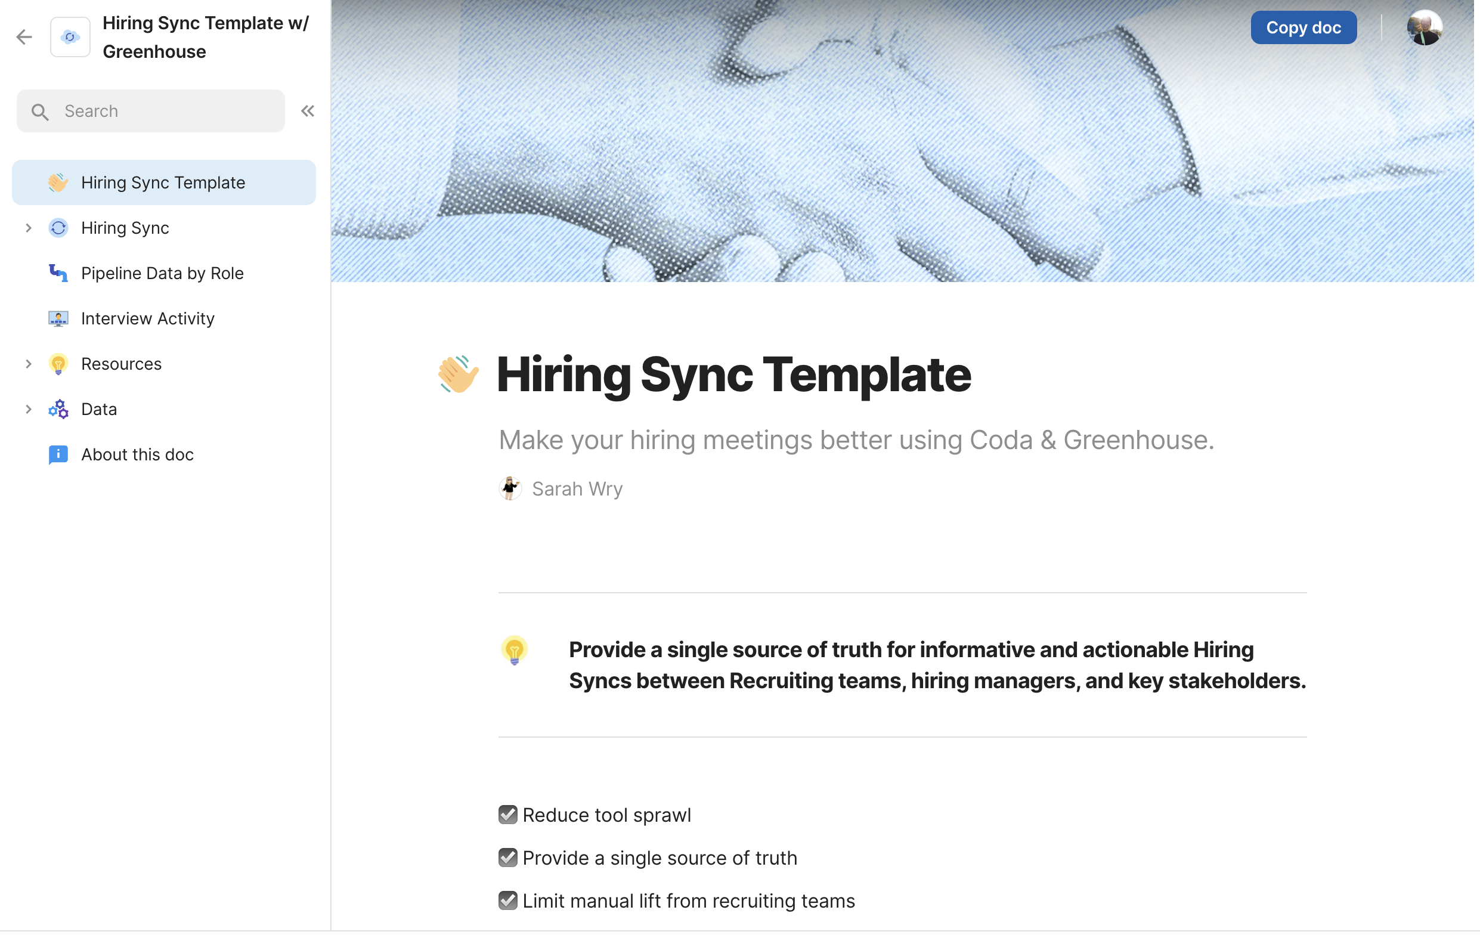Click the Interview Activity page icon
1480x941 pixels.
pyautogui.click(x=58, y=318)
